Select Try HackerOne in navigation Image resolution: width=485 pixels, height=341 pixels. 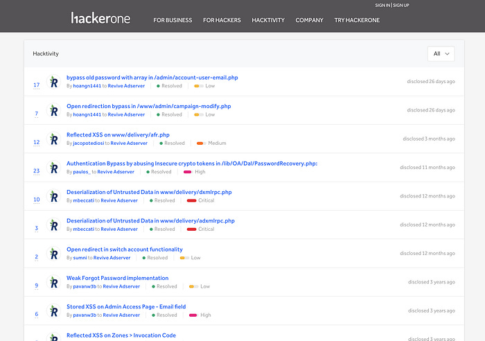click(357, 20)
